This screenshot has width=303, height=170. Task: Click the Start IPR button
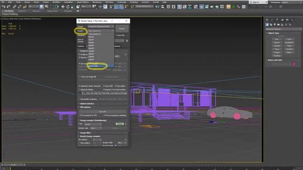click(102, 111)
